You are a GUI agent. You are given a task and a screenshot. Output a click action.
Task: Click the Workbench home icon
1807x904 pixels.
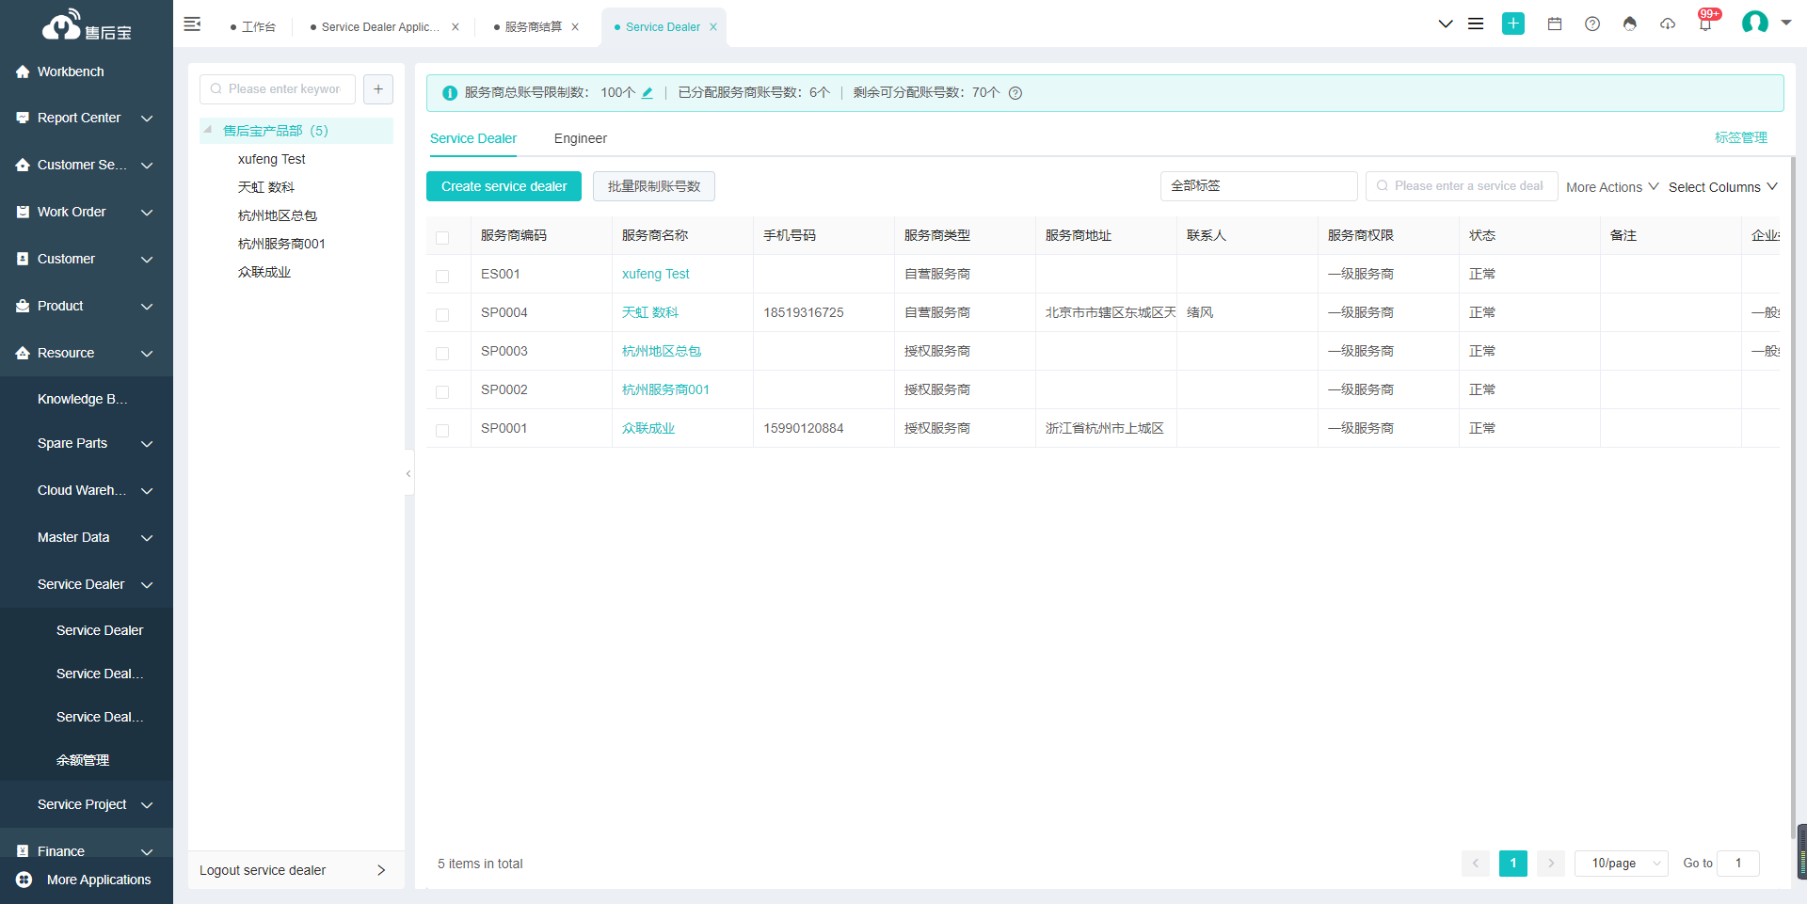pyautogui.click(x=23, y=71)
